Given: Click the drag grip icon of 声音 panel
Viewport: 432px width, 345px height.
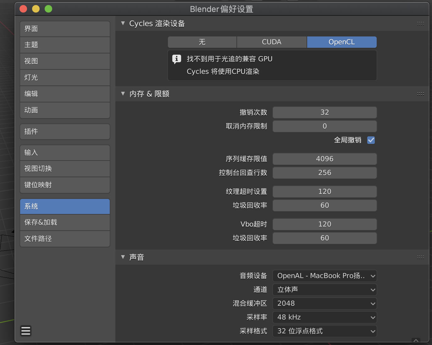Looking at the screenshot, I should pyautogui.click(x=420, y=257).
